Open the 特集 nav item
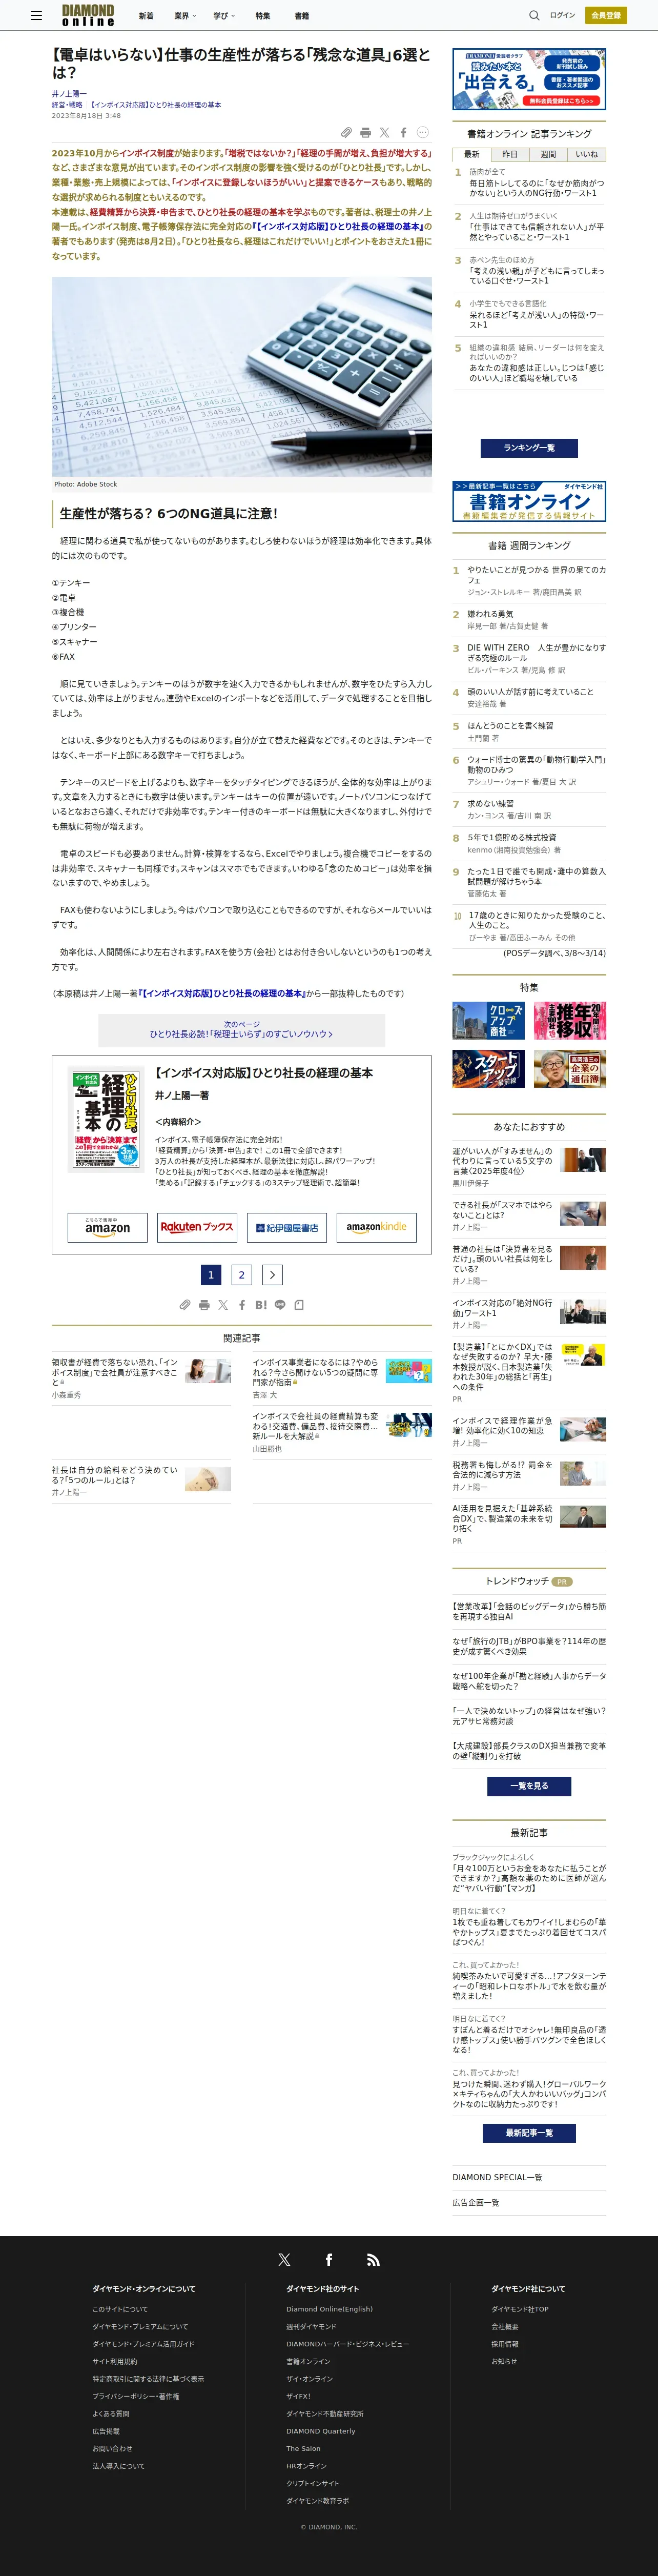The height and width of the screenshot is (2576, 658). click(262, 16)
